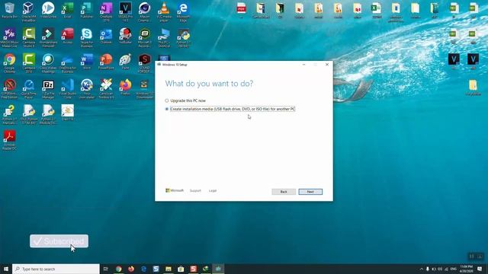Select the Recycle Bin desktop icon
Image resolution: width=488 pixels, height=274 pixels.
[x=9, y=11]
